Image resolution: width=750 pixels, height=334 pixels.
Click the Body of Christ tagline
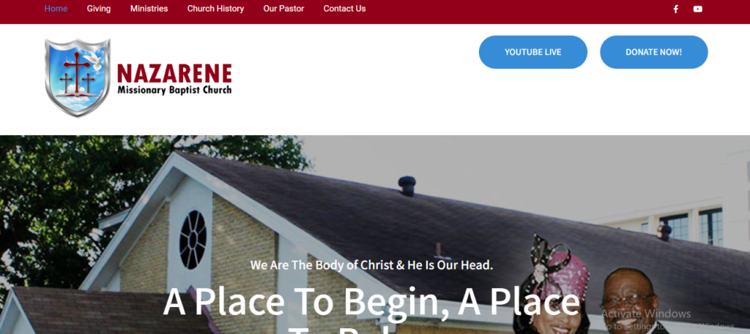371,265
